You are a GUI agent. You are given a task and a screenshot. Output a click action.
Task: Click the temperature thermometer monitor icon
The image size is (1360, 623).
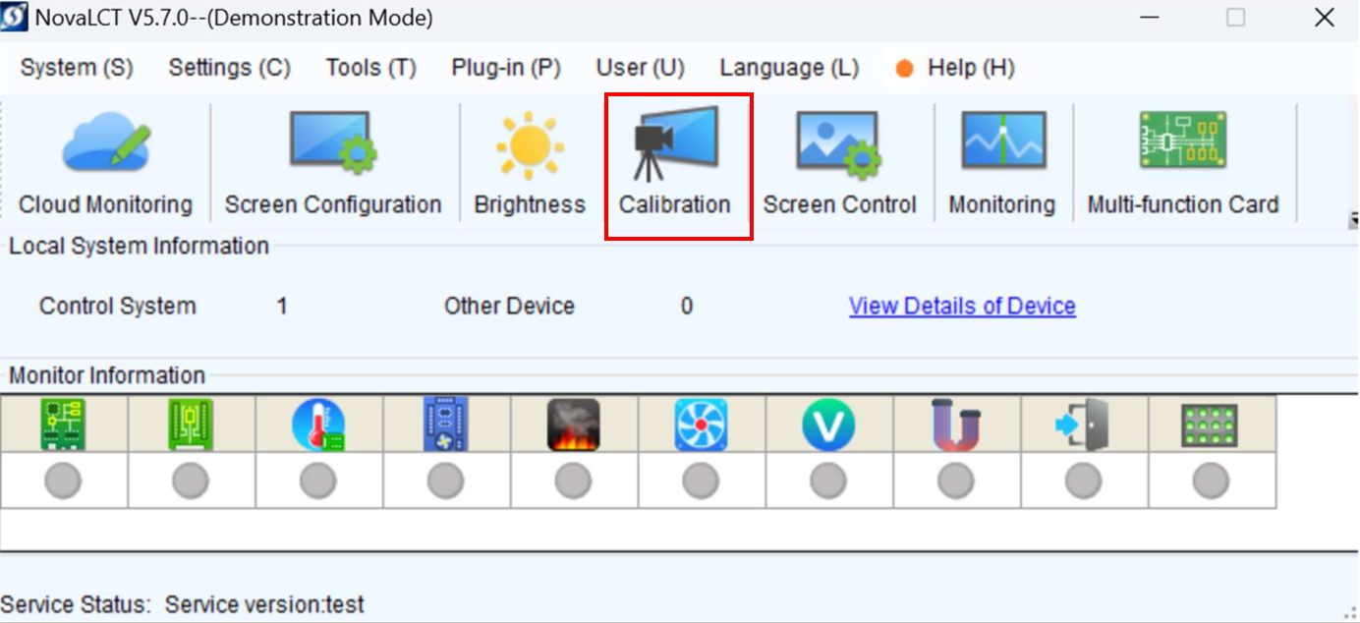tap(318, 425)
